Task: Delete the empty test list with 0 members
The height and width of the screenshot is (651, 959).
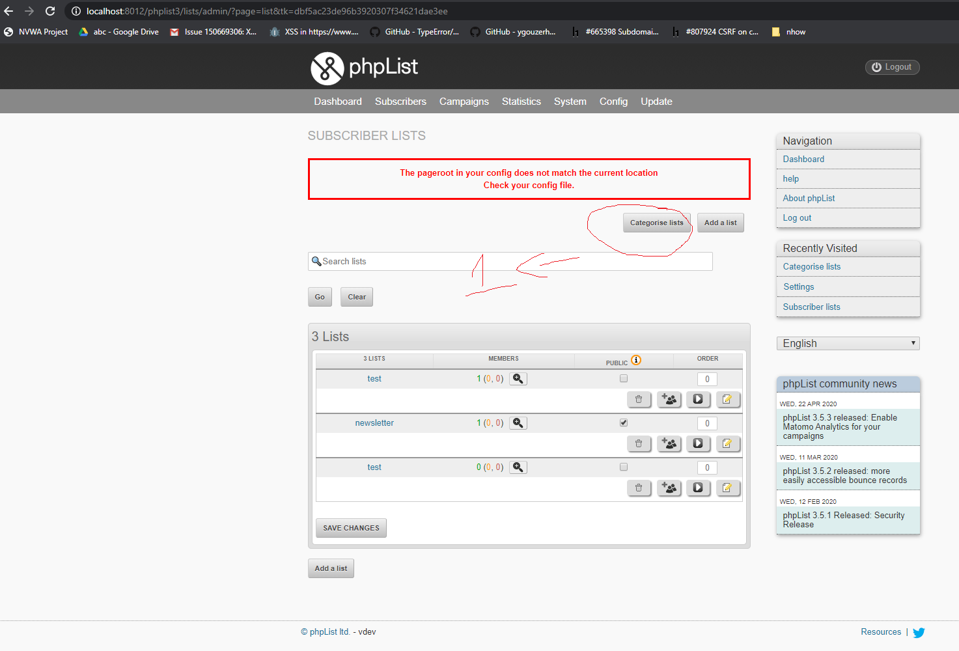Action: coord(639,488)
